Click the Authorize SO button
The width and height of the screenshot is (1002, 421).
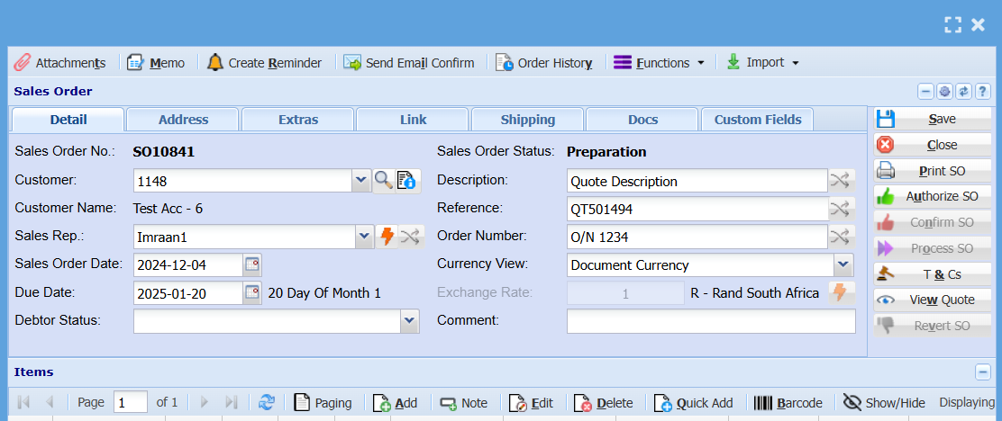coord(933,196)
